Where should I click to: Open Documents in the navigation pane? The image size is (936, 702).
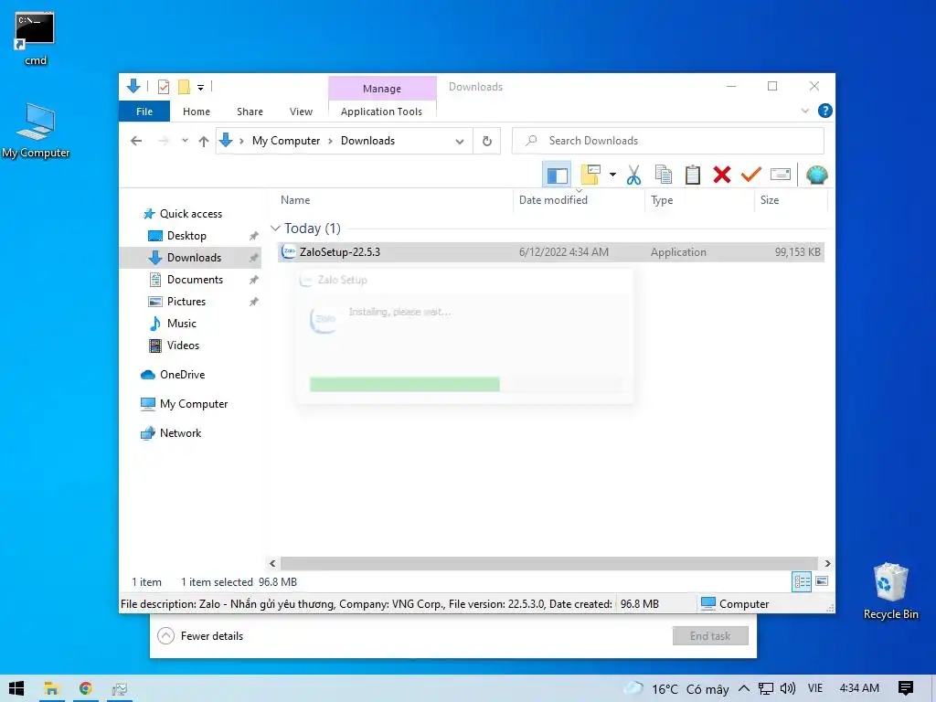point(195,280)
